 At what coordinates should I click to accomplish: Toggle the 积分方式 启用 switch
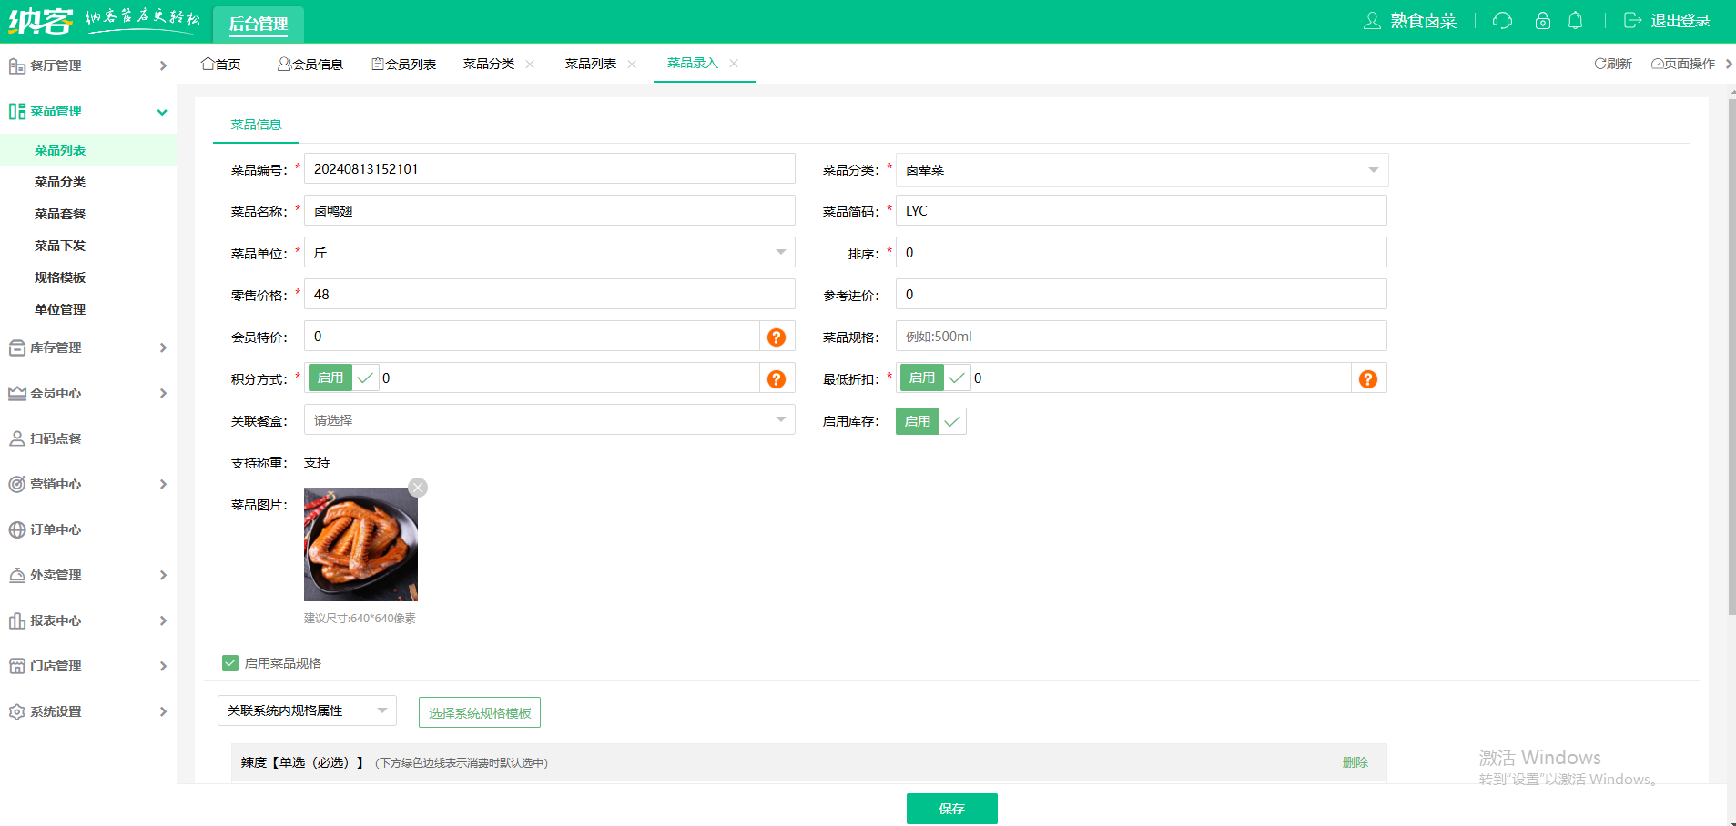pyautogui.click(x=342, y=378)
